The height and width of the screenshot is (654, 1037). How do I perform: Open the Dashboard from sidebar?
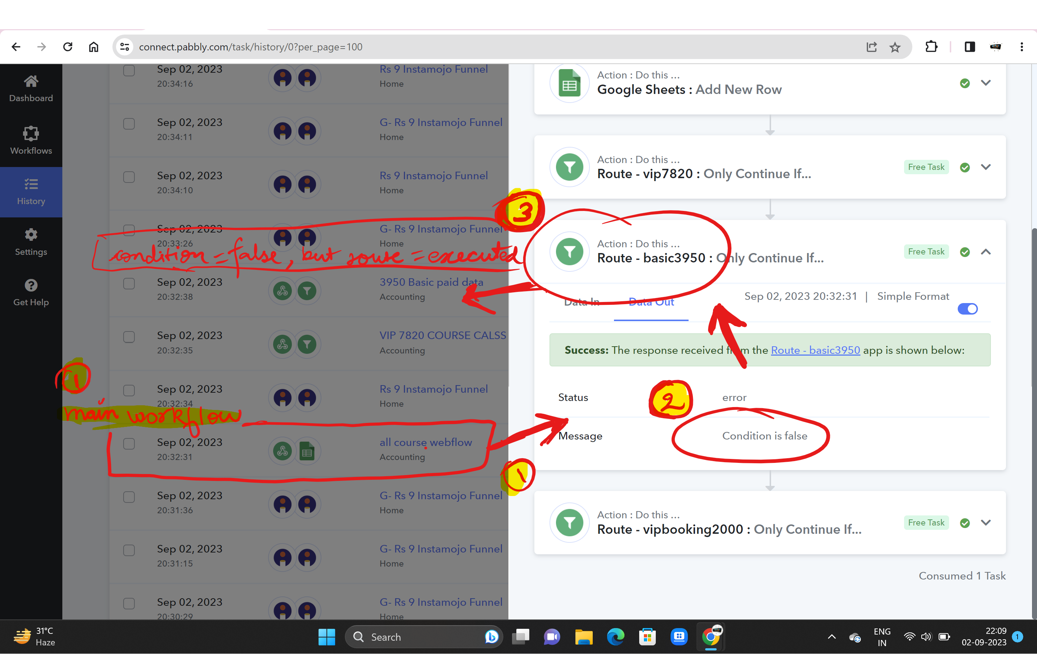point(31,88)
